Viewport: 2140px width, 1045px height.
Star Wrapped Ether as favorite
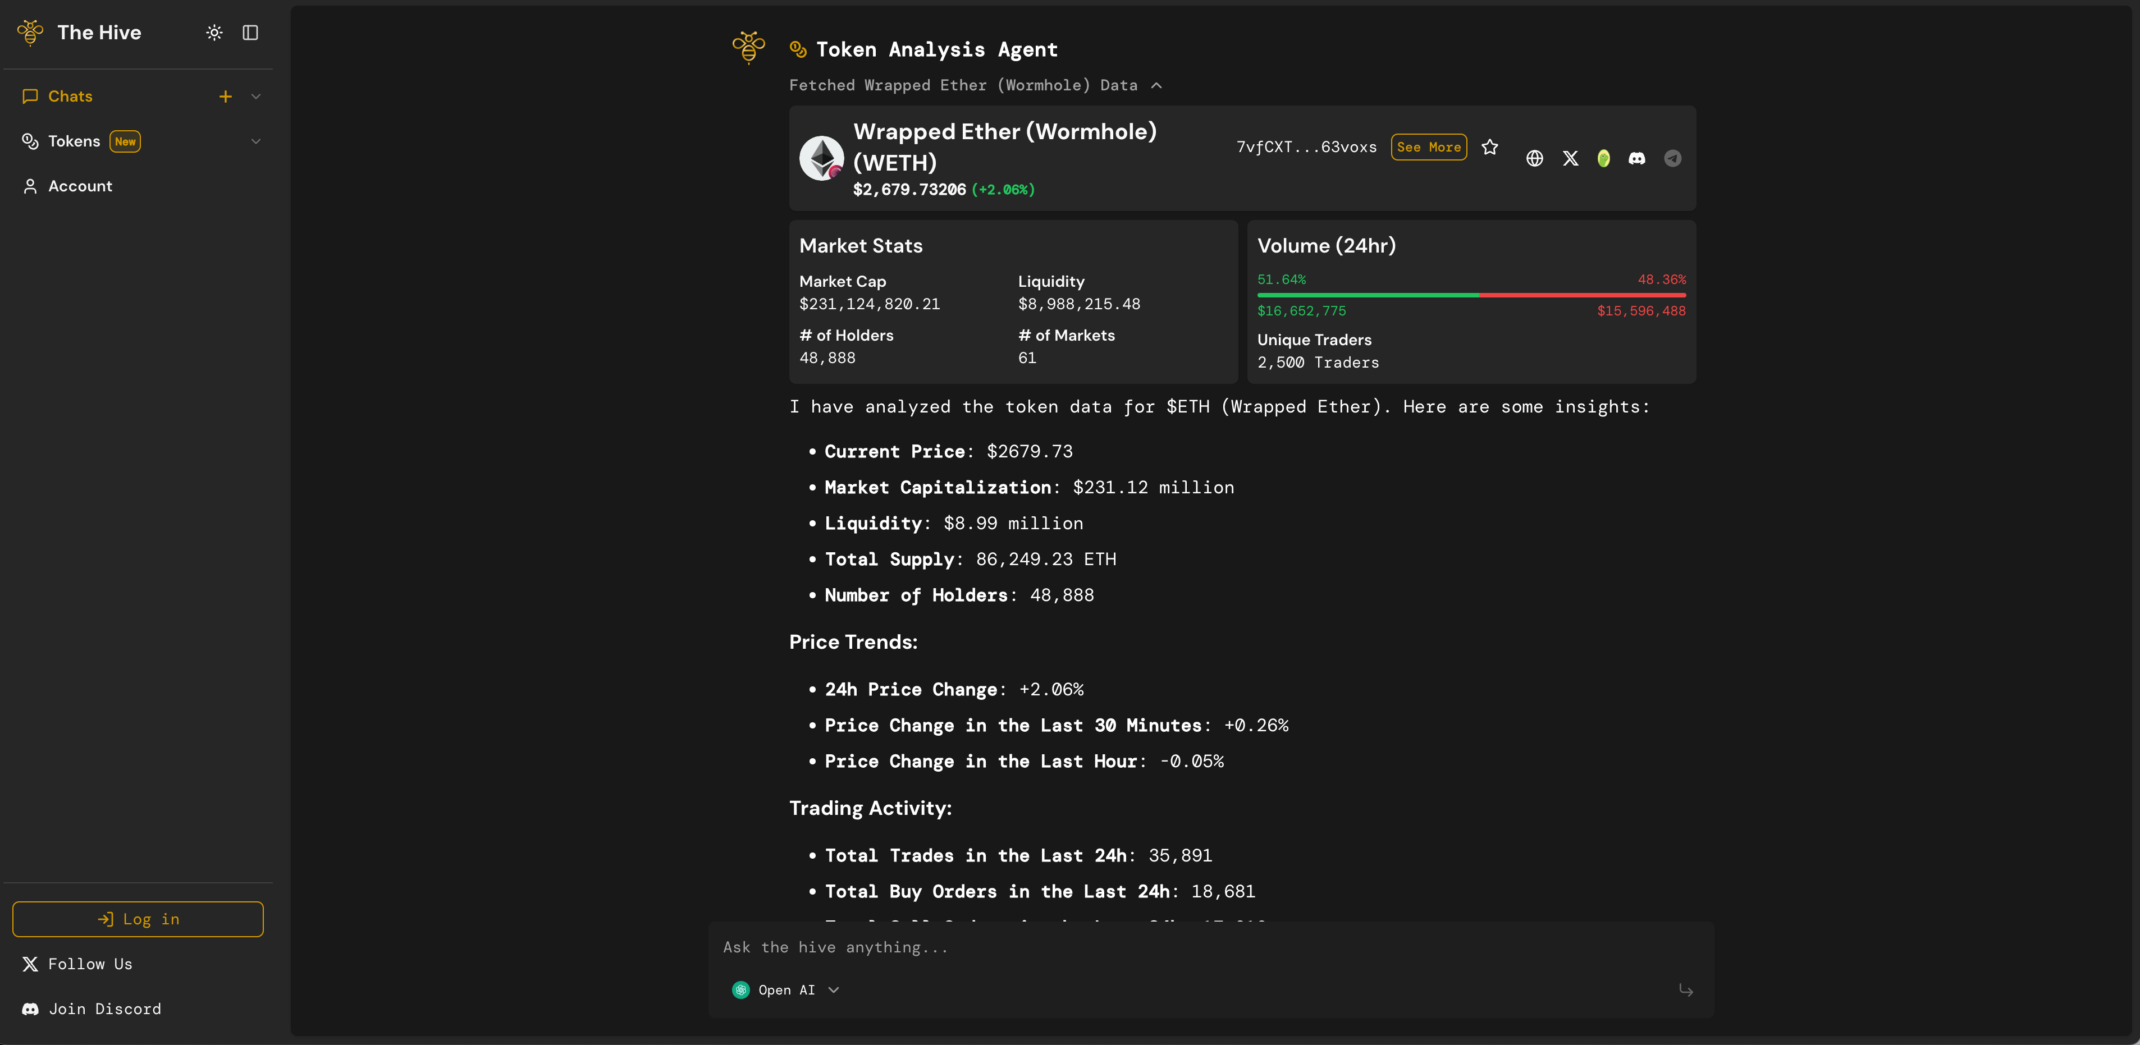click(1489, 147)
